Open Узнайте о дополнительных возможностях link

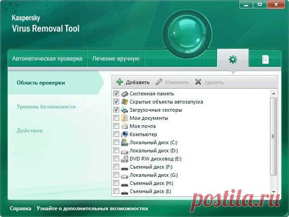pos(92,208)
